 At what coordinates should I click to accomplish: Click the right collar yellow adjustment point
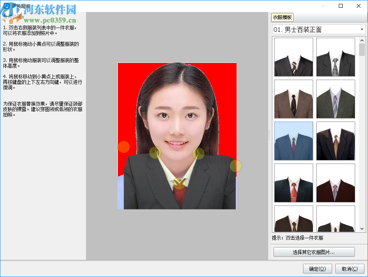(198, 153)
